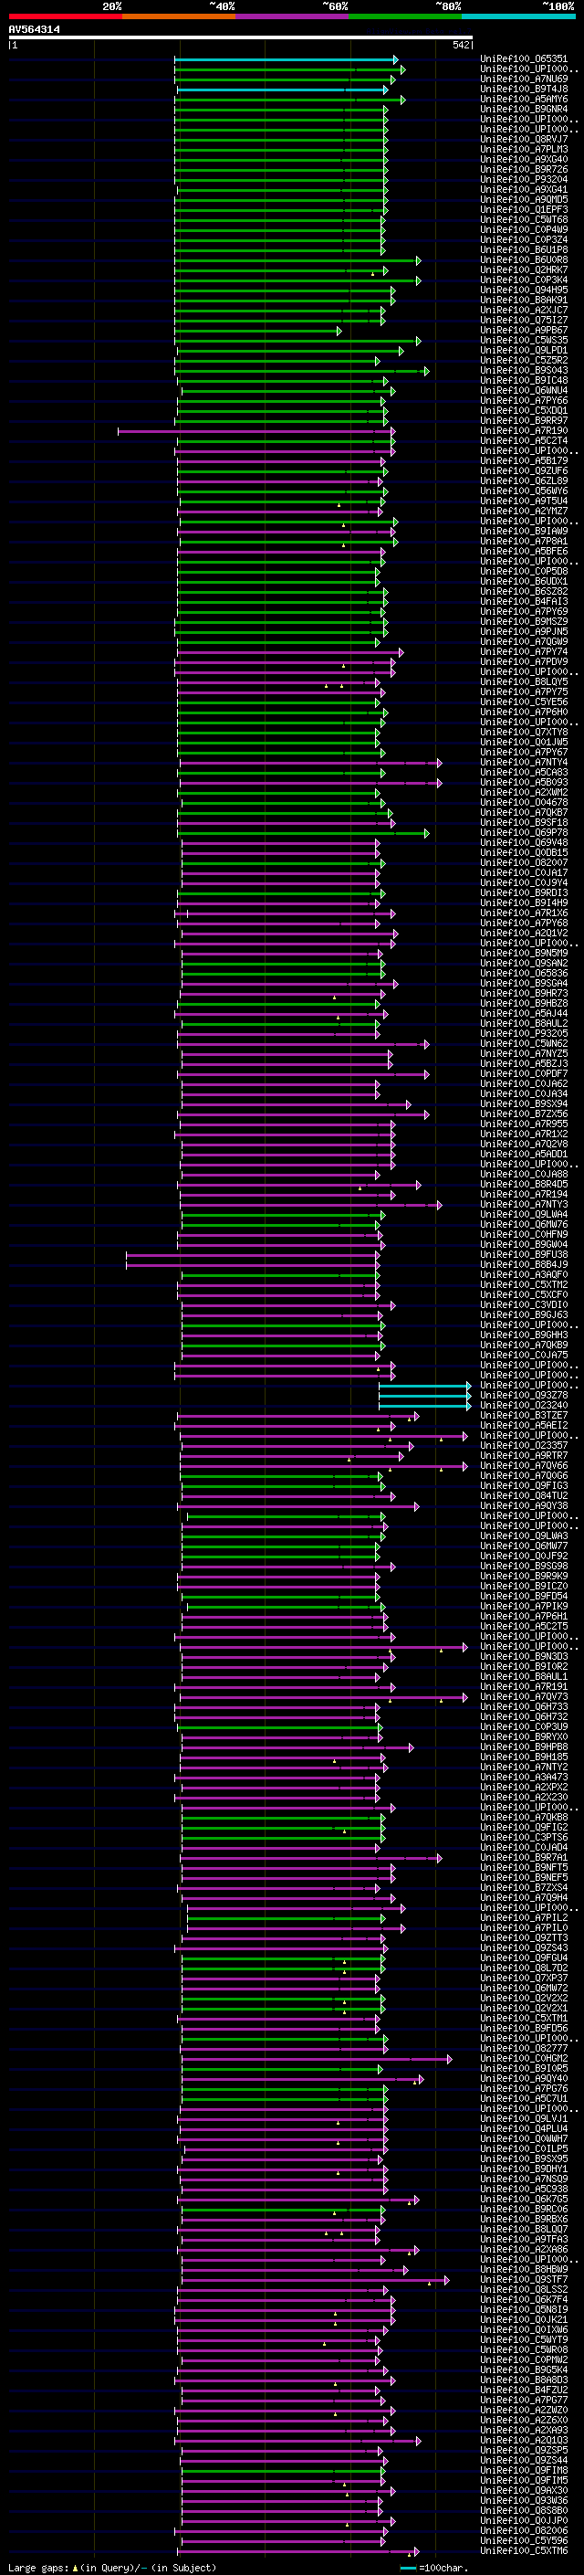Image resolution: width=584 pixels, height=2575 pixels.
Task: Open hit UniRef100_A9XG40
Action: point(524,159)
